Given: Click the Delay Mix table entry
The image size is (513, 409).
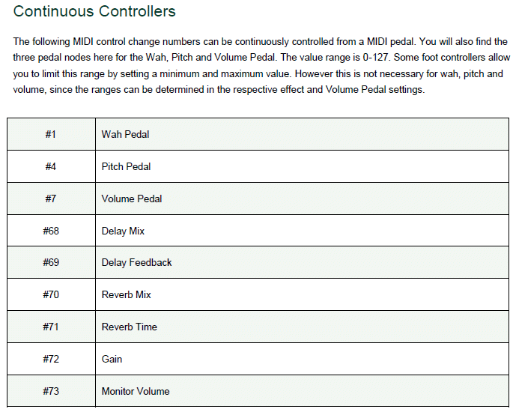Looking at the screenshot, I should click(x=123, y=231).
